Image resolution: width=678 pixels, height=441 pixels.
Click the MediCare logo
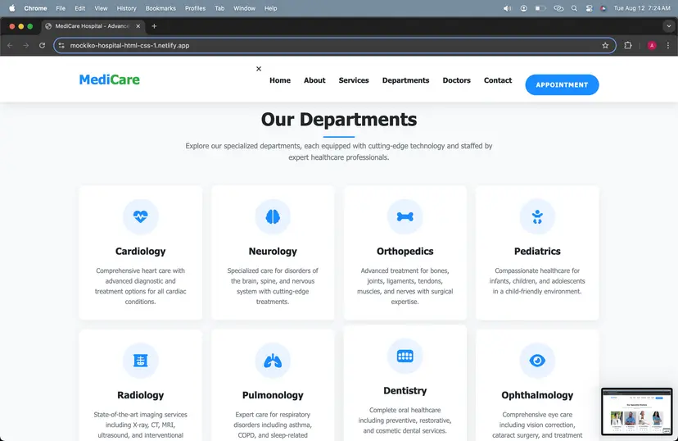point(110,80)
